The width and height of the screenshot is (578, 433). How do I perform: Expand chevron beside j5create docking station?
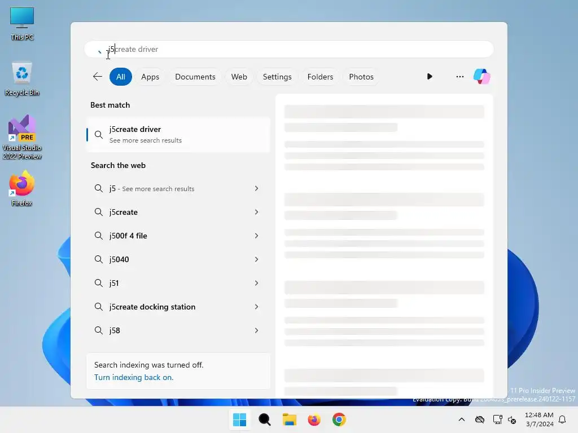[x=257, y=307]
